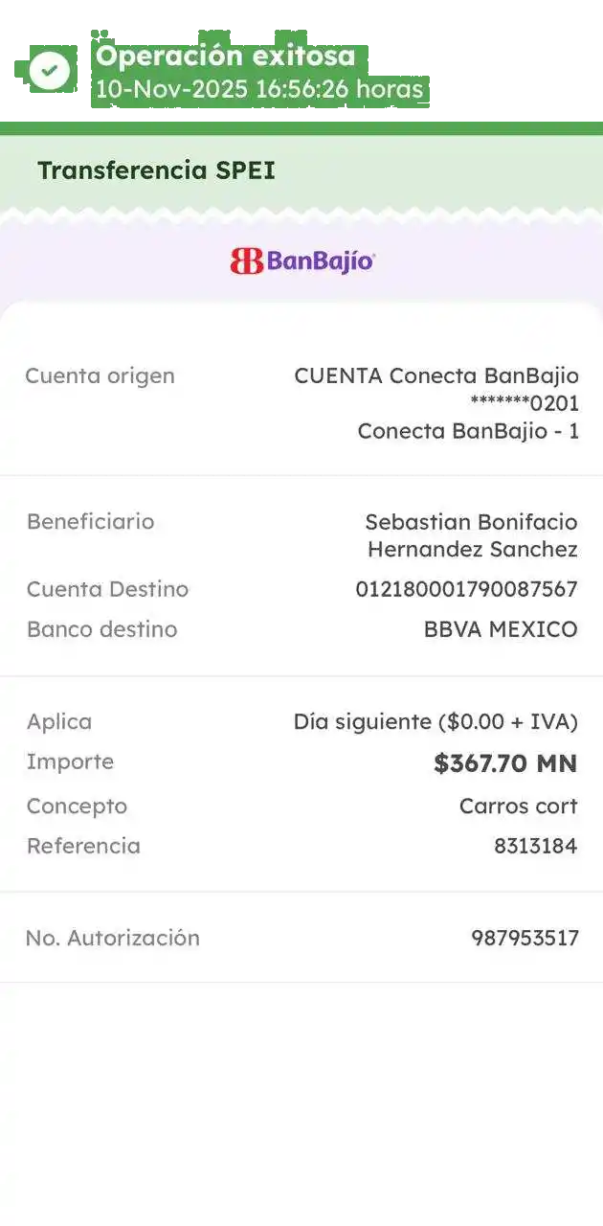Tap the "Beneficiario" label
Screen dimensions: 603x1226
point(90,522)
